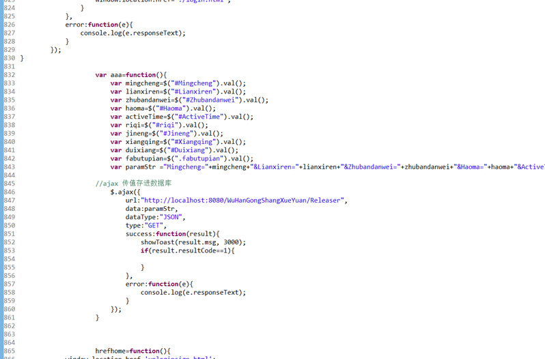Image resolution: width=545 pixels, height=359 pixels.
Task: Click the "#ActiveTime" selector string
Action: tap(201, 117)
